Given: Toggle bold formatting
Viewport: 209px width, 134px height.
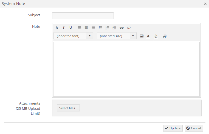Looking at the screenshot, I should click(x=57, y=28).
